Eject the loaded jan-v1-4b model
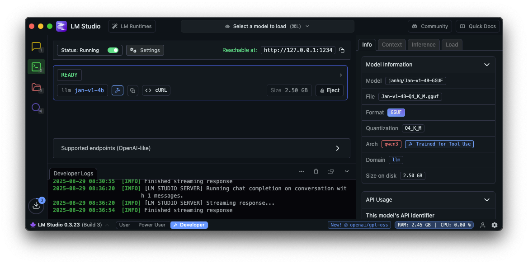528x264 pixels. pyautogui.click(x=330, y=90)
